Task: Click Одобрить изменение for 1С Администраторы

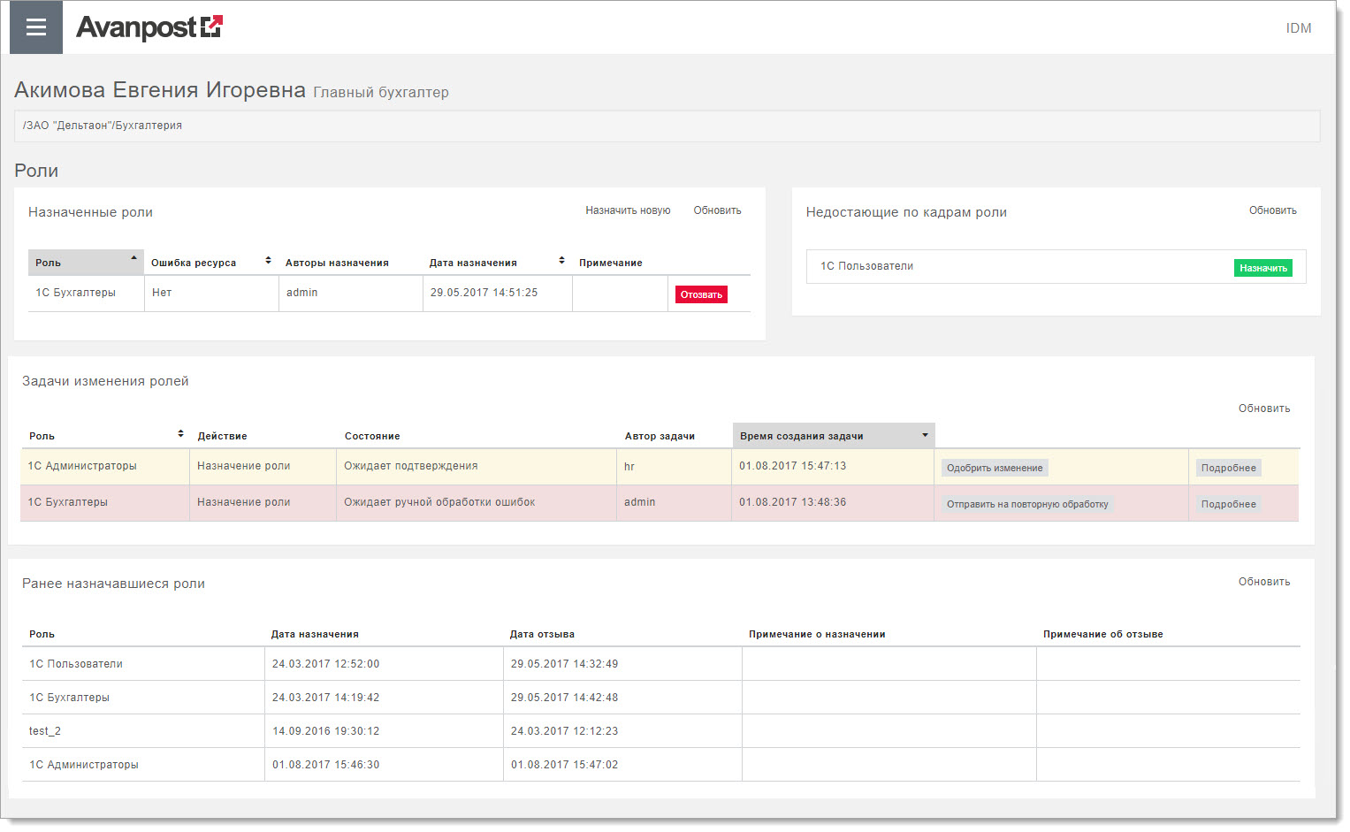Action: click(x=995, y=468)
